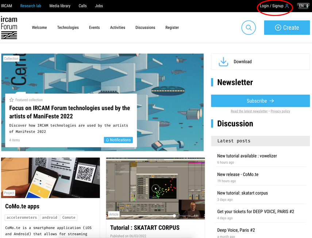Open Media library in top bar
Screen dimensions: 312x238
coord(60,6)
